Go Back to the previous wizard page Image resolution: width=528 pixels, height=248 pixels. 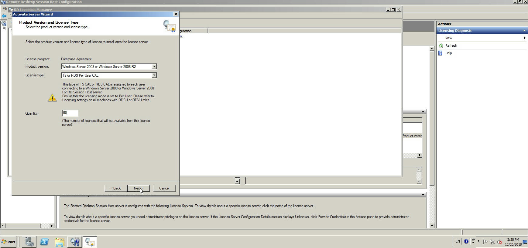[115, 188]
